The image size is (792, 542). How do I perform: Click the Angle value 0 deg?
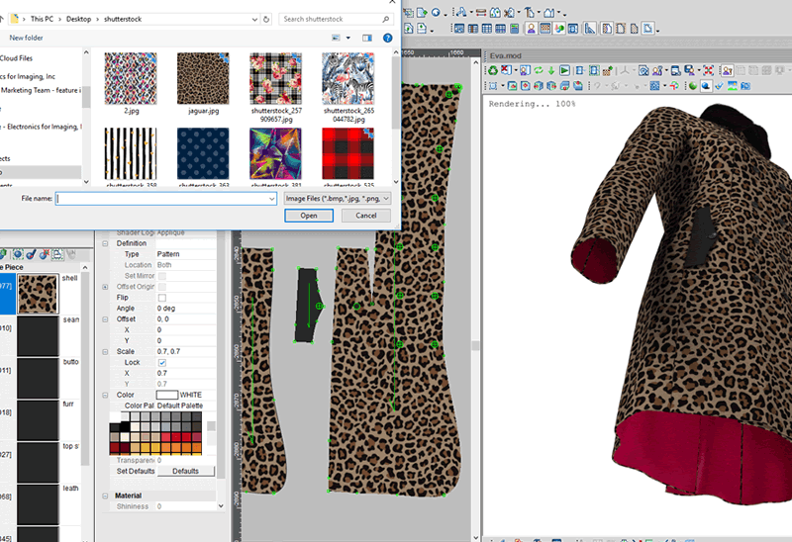click(166, 309)
